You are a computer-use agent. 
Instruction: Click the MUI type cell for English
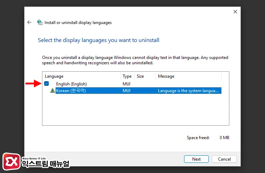(x=126, y=84)
